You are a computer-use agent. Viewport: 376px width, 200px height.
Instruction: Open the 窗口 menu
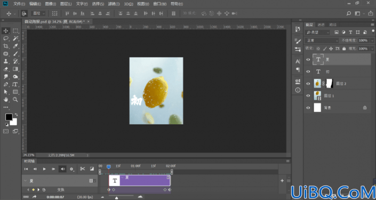159,4
